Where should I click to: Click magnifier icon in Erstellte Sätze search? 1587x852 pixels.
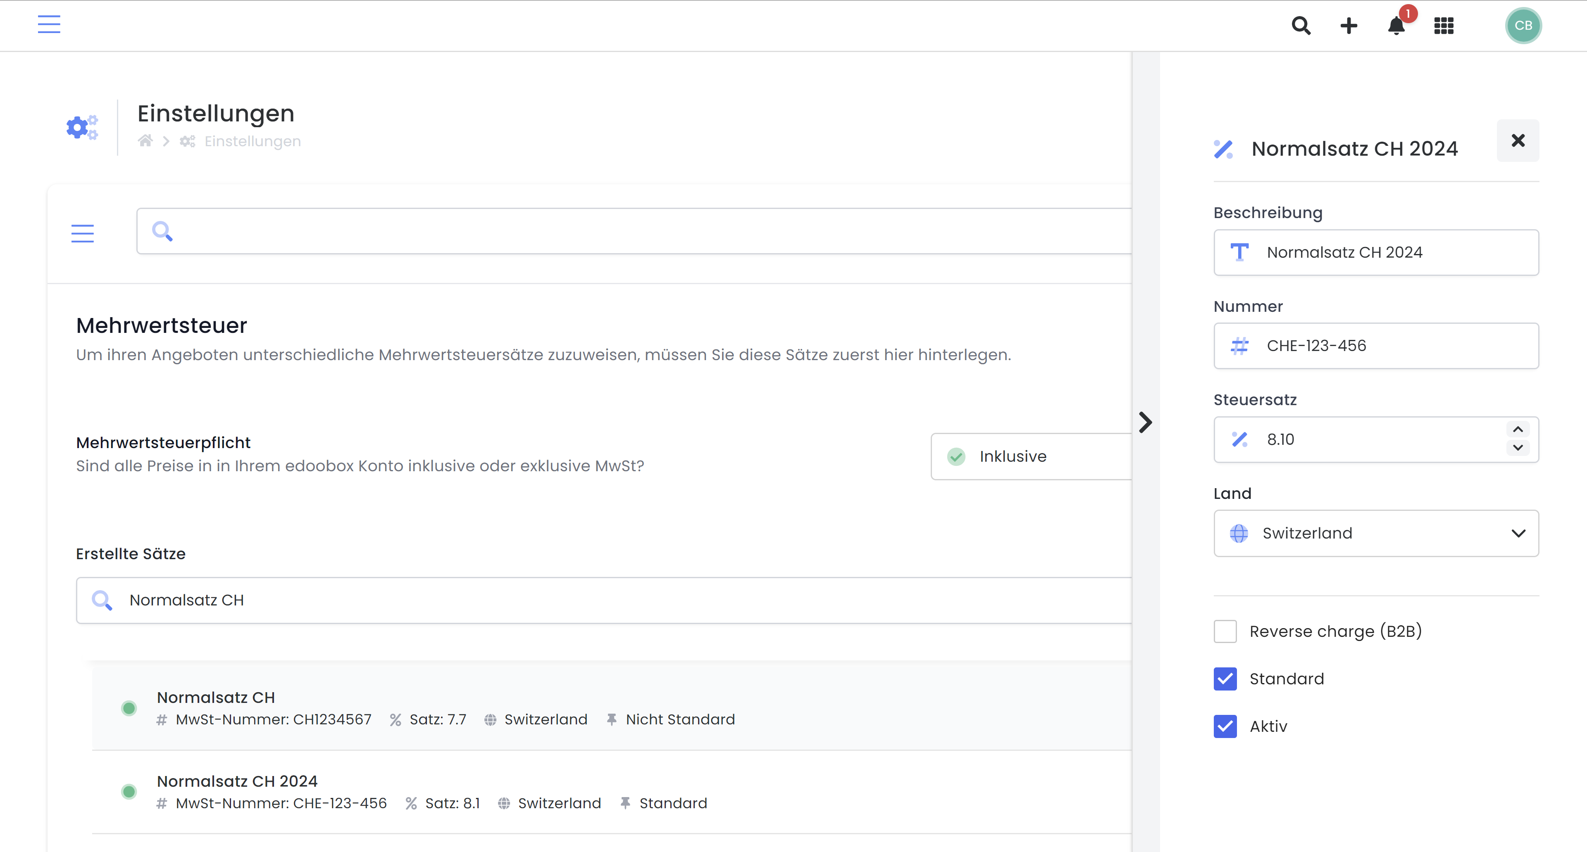(102, 600)
